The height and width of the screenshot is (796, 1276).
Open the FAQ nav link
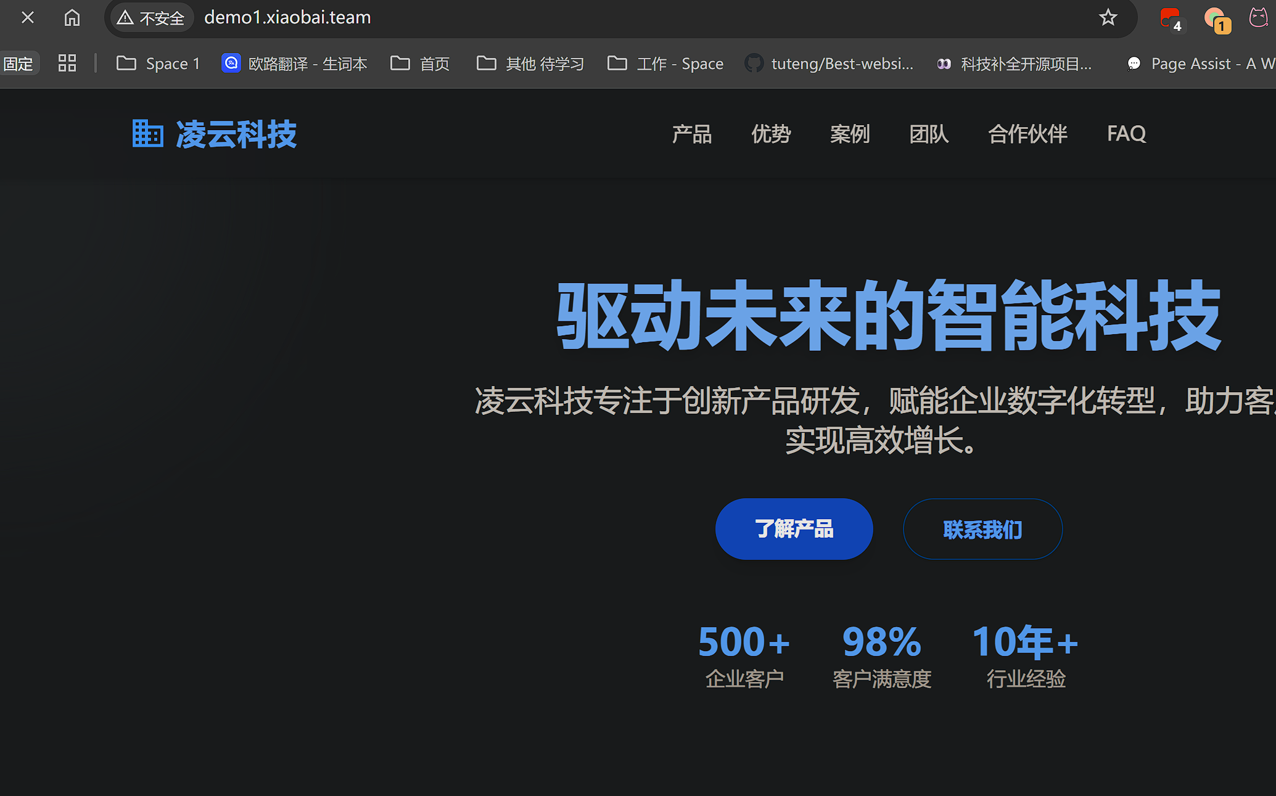[1126, 134]
